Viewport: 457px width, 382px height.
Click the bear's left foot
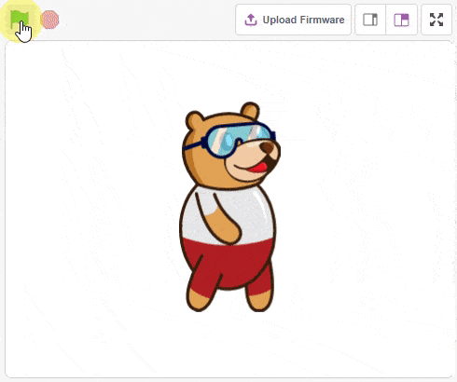tap(199, 300)
